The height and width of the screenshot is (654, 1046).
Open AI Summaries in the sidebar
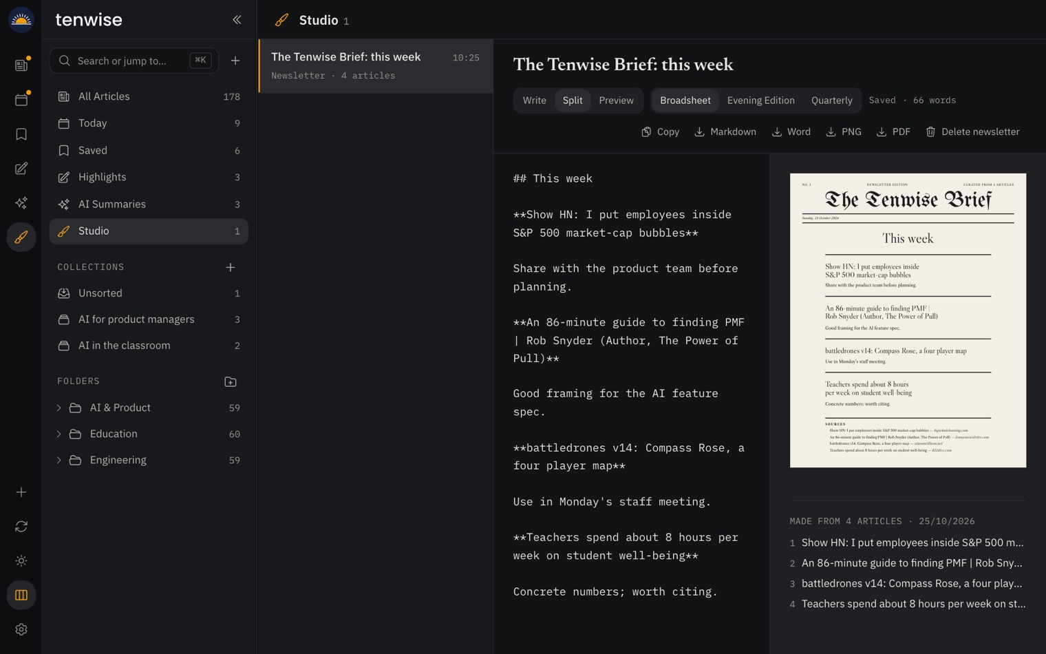[x=149, y=204]
